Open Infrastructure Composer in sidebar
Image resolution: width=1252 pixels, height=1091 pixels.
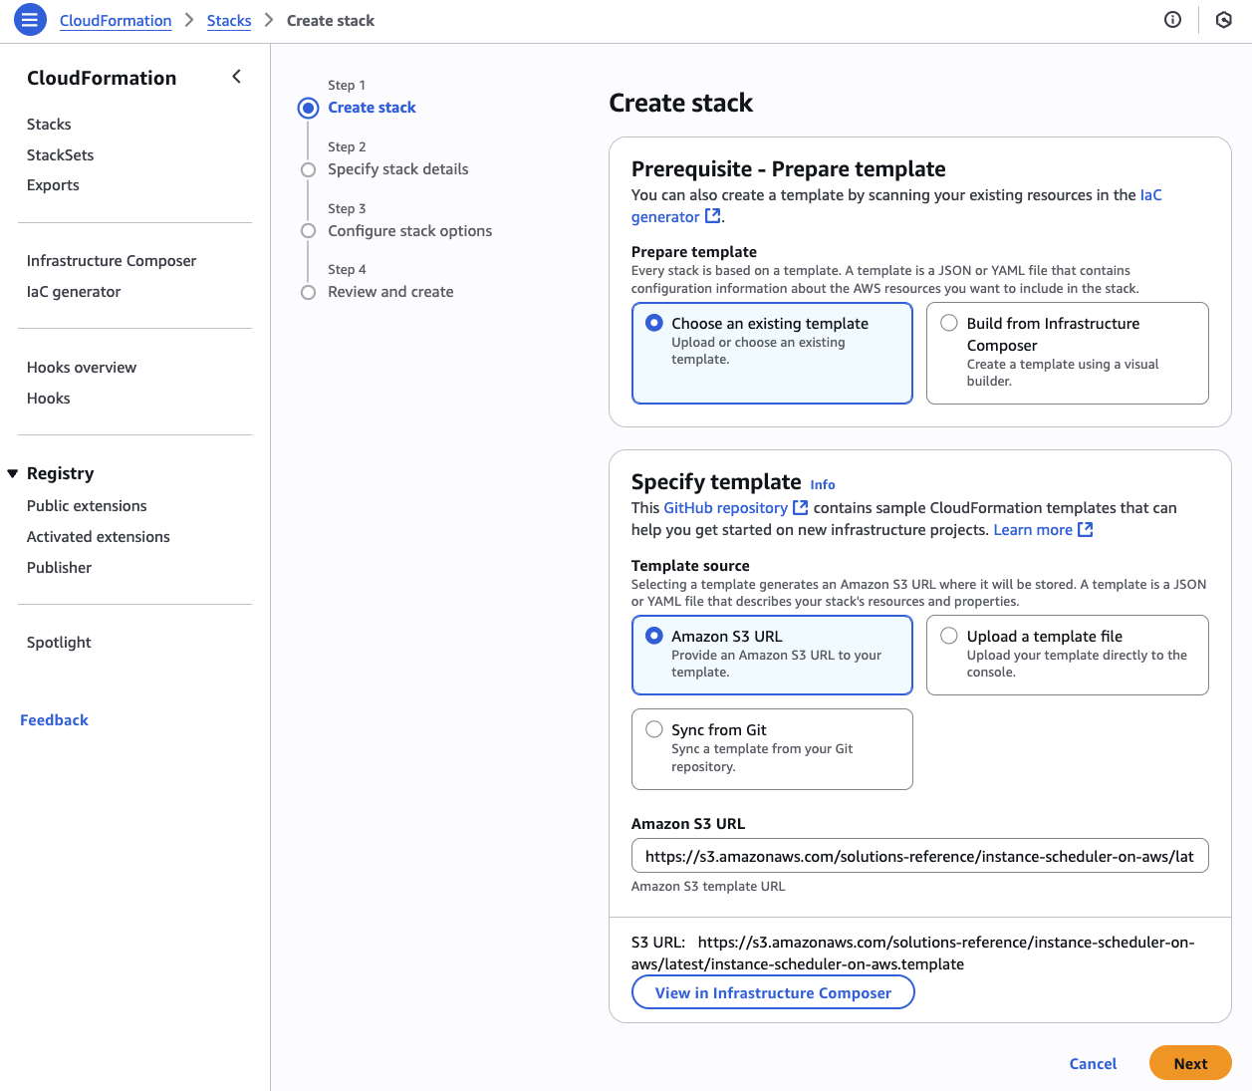(x=112, y=261)
